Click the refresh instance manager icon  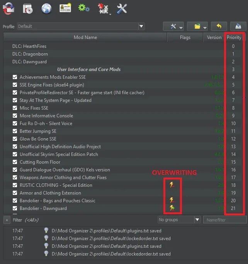click(8, 9)
